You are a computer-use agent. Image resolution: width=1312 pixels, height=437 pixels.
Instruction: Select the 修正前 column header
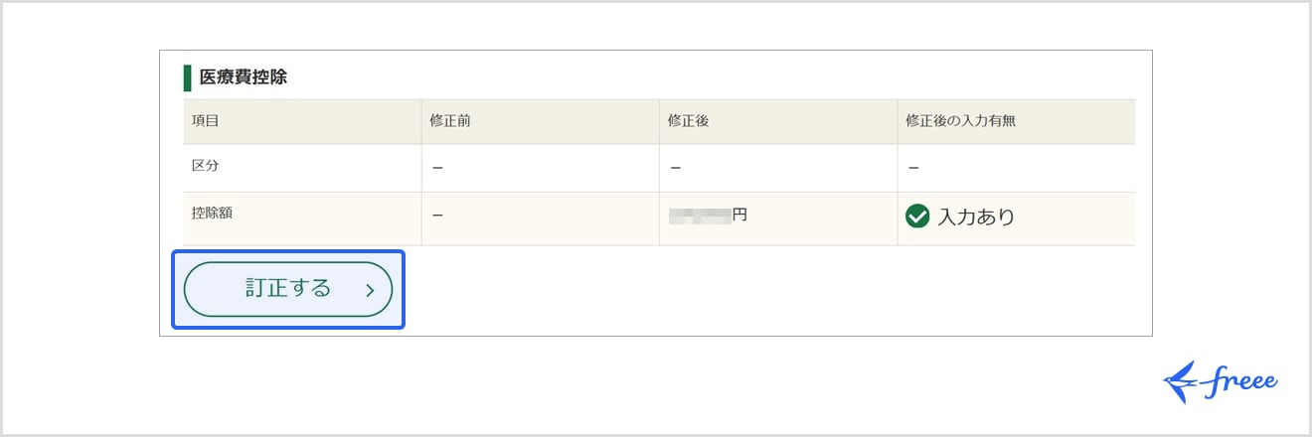(449, 121)
